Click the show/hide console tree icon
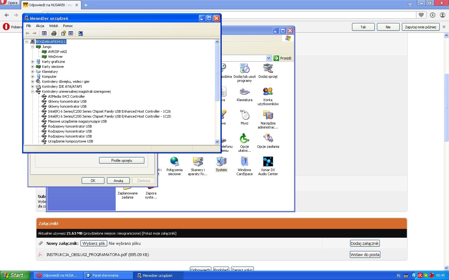The height and width of the screenshot is (280, 449). pyautogui.click(x=44, y=33)
